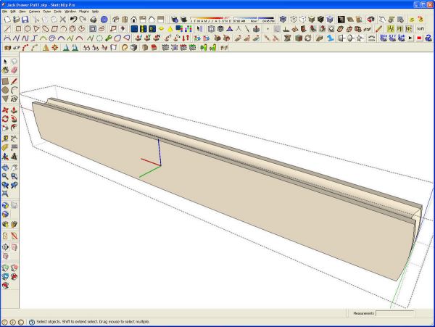Open Shadow Settings icon

(x=174, y=20)
